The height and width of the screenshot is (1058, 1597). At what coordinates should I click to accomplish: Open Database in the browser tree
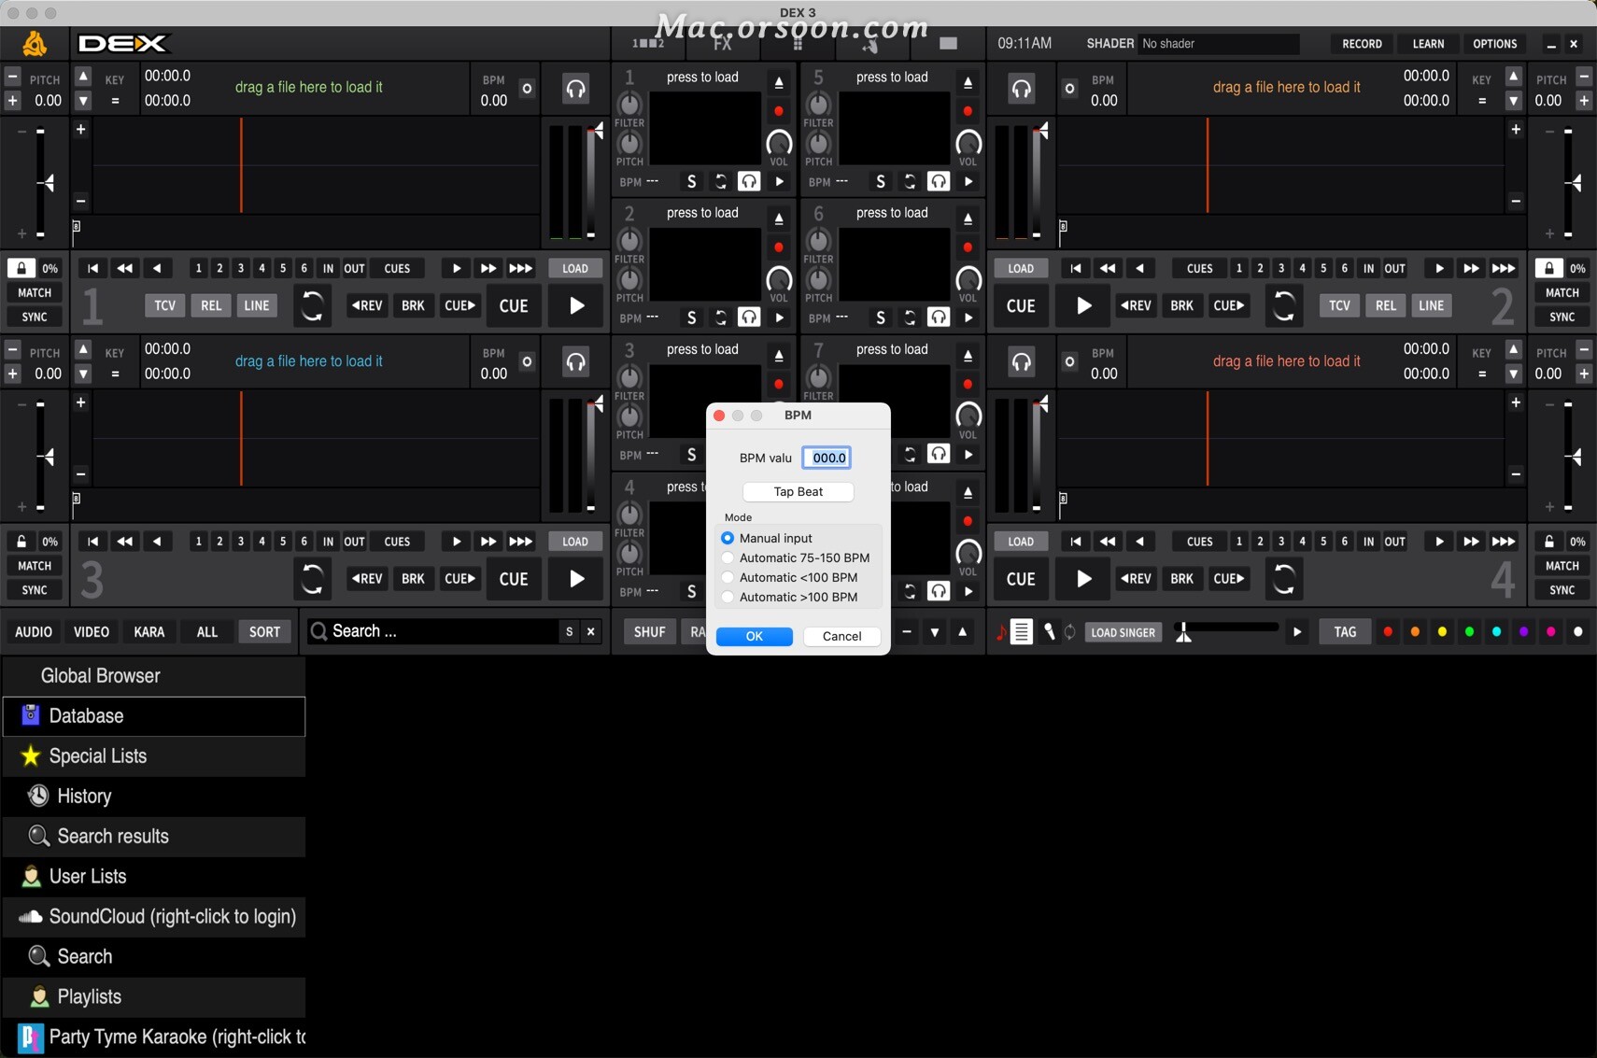[x=154, y=716]
